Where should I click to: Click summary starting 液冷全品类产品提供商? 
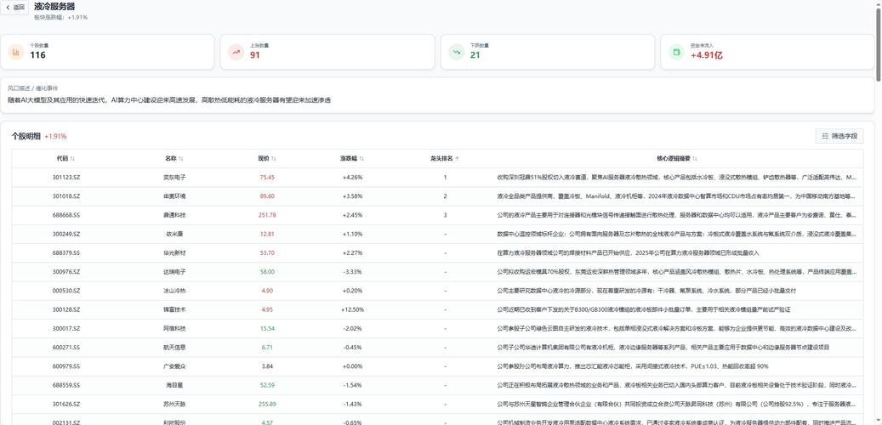point(677,196)
